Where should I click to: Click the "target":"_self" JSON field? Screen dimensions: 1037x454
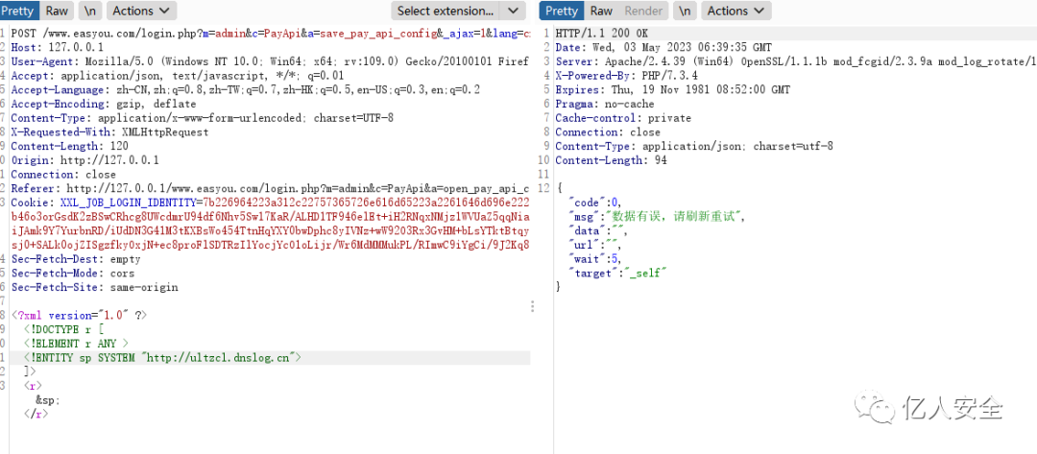pyautogui.click(x=617, y=274)
